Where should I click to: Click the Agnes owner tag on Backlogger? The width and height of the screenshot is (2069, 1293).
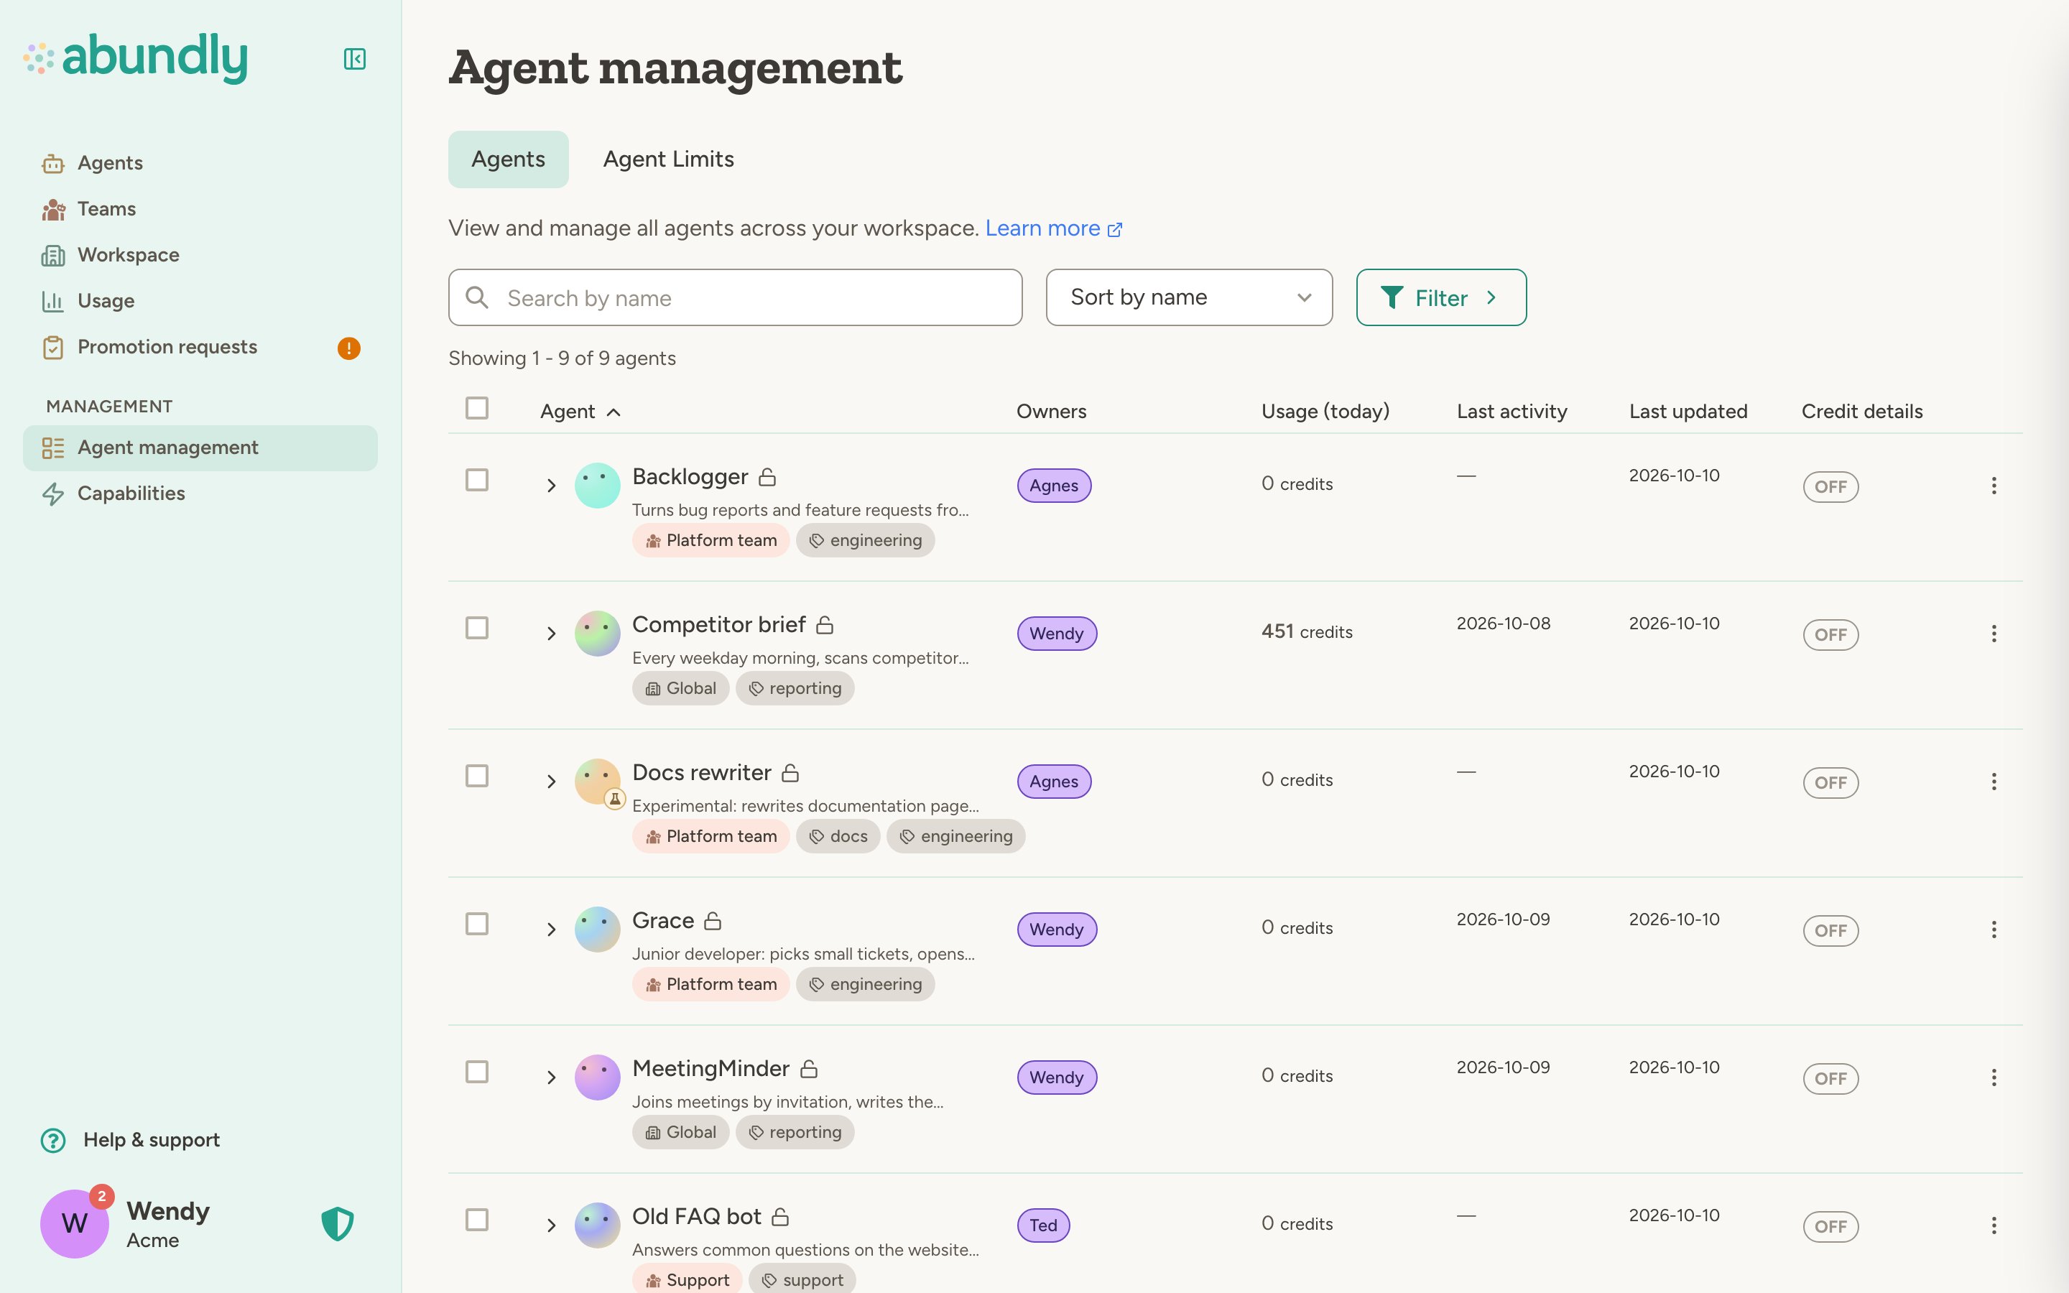pos(1053,486)
